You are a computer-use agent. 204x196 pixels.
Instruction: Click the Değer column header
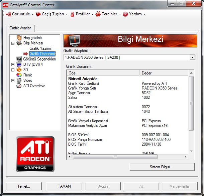[x=164, y=73]
